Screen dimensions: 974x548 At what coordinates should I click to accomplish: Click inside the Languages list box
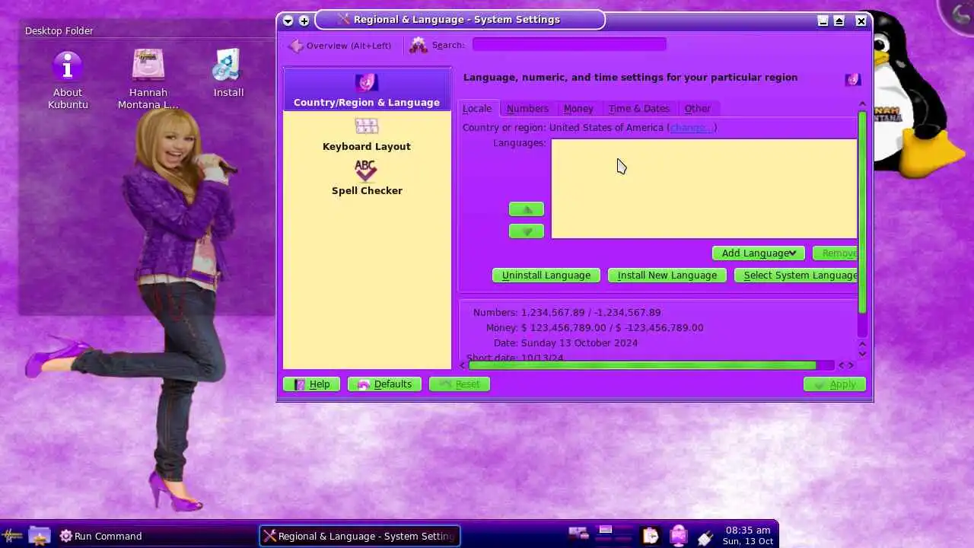click(704, 189)
